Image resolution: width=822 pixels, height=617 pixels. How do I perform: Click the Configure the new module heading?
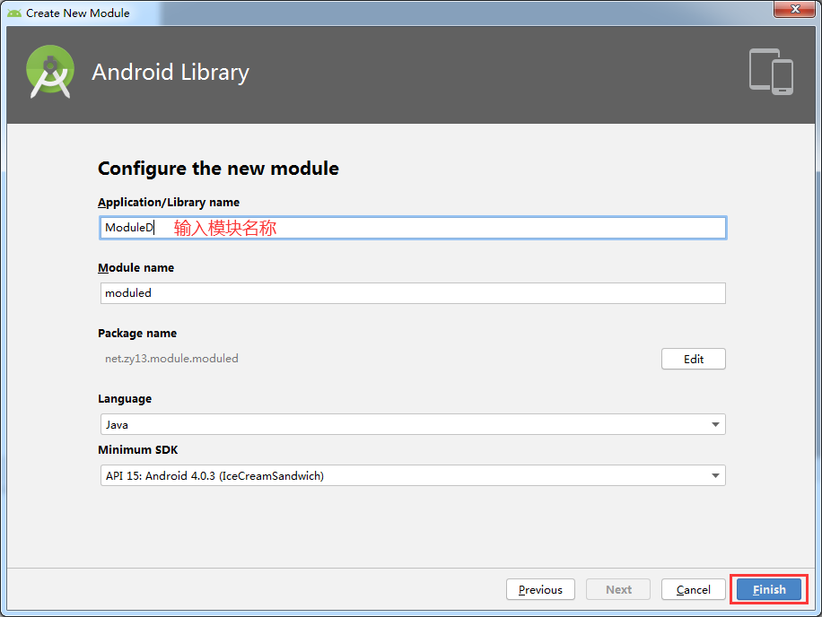point(218,169)
